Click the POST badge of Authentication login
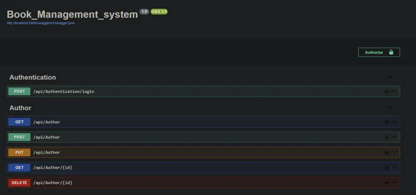This screenshot has width=416, height=195. click(20, 91)
